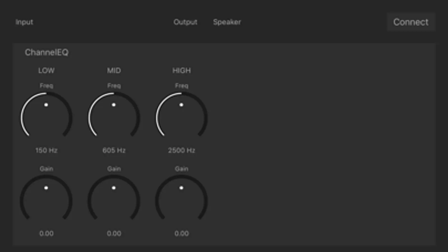Select the HIGH band label
This screenshot has height=252, width=448.
(182, 71)
